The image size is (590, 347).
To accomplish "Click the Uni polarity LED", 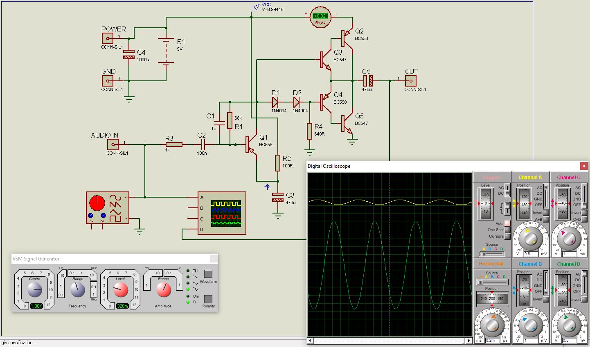I will [188, 296].
